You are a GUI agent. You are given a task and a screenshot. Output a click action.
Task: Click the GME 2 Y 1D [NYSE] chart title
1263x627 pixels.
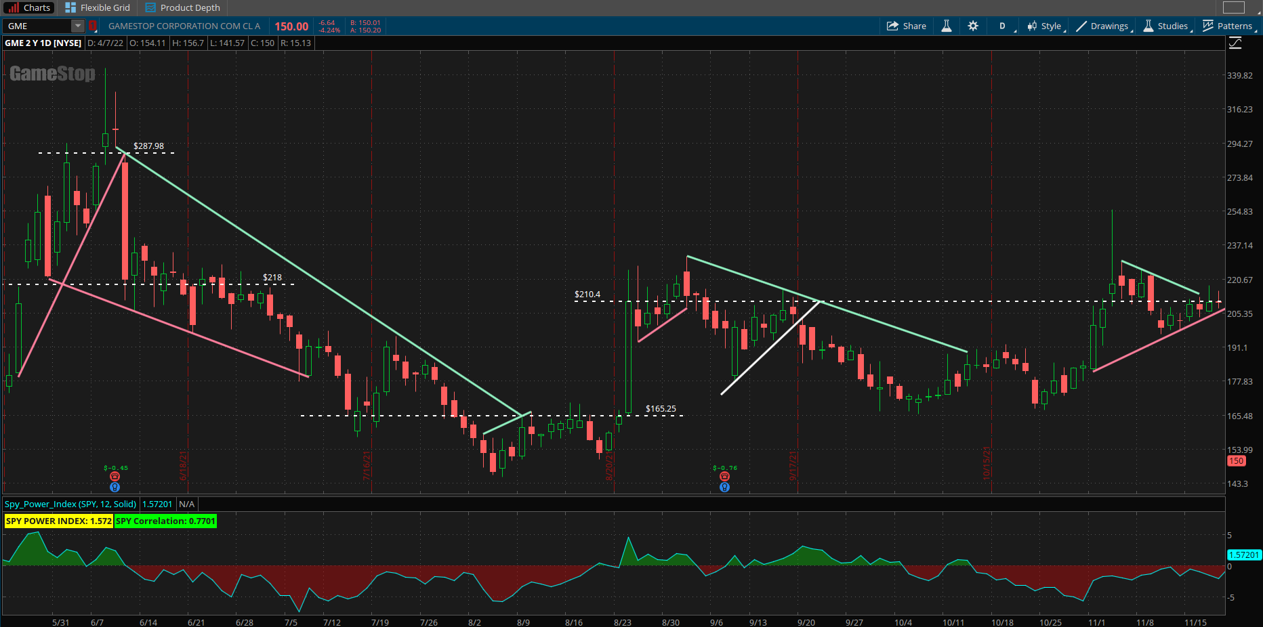pos(43,43)
